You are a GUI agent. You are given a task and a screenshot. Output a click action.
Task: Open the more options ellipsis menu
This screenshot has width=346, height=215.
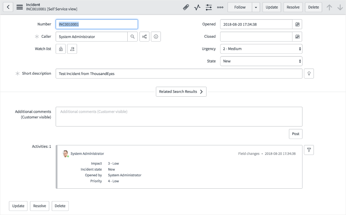[220, 7]
